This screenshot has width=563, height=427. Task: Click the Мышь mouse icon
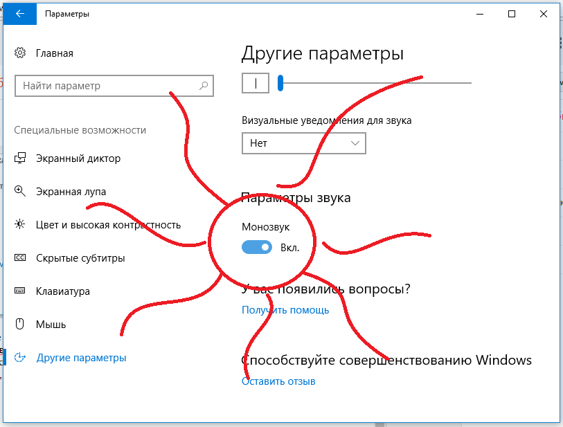[20, 324]
